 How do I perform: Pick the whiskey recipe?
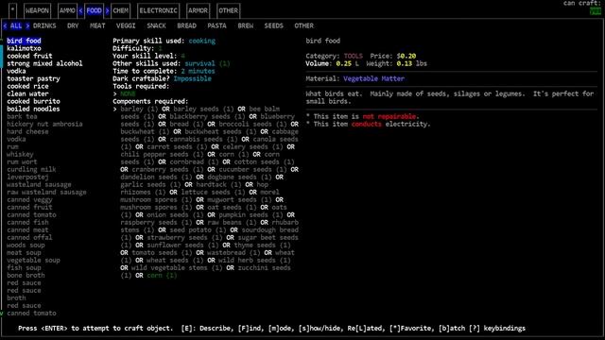point(20,155)
